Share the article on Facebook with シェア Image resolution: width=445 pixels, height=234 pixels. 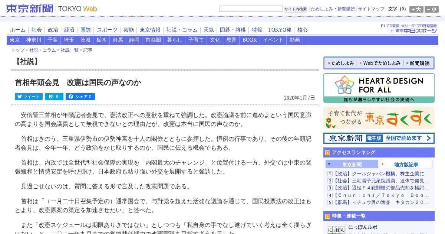point(80,97)
